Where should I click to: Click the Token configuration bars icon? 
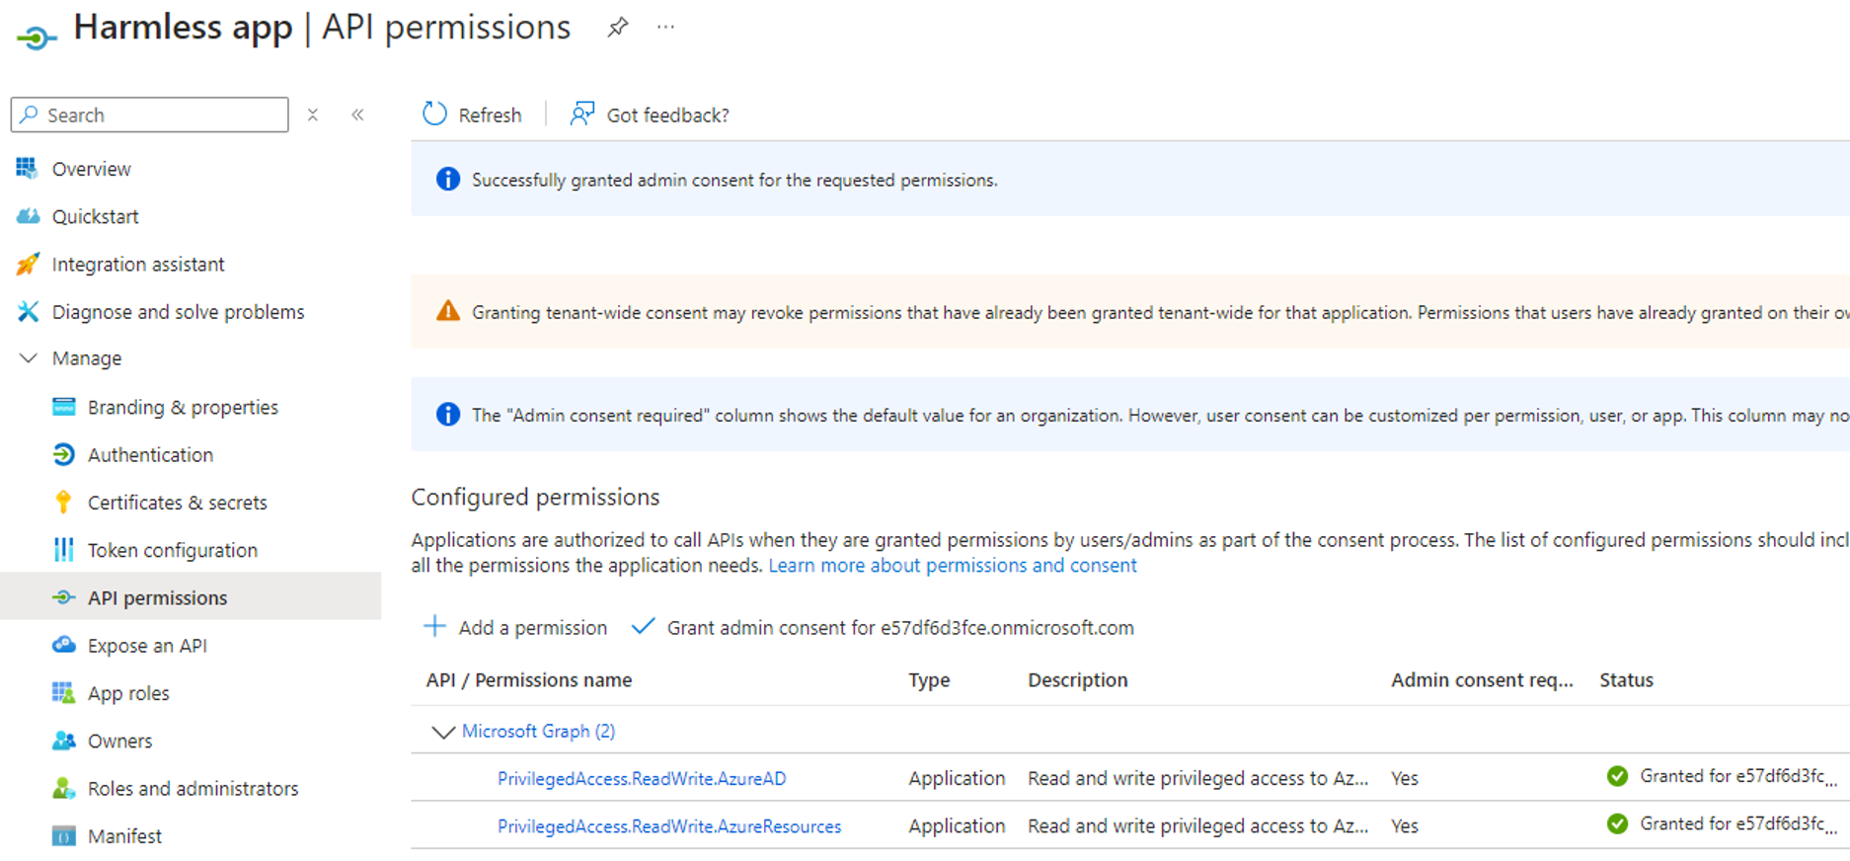coord(63,550)
